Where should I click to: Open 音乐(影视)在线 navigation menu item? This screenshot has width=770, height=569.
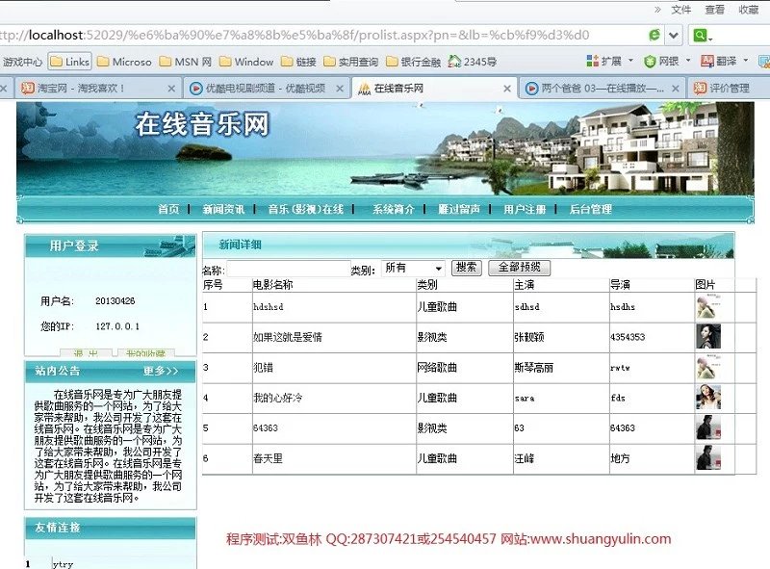coord(304,209)
